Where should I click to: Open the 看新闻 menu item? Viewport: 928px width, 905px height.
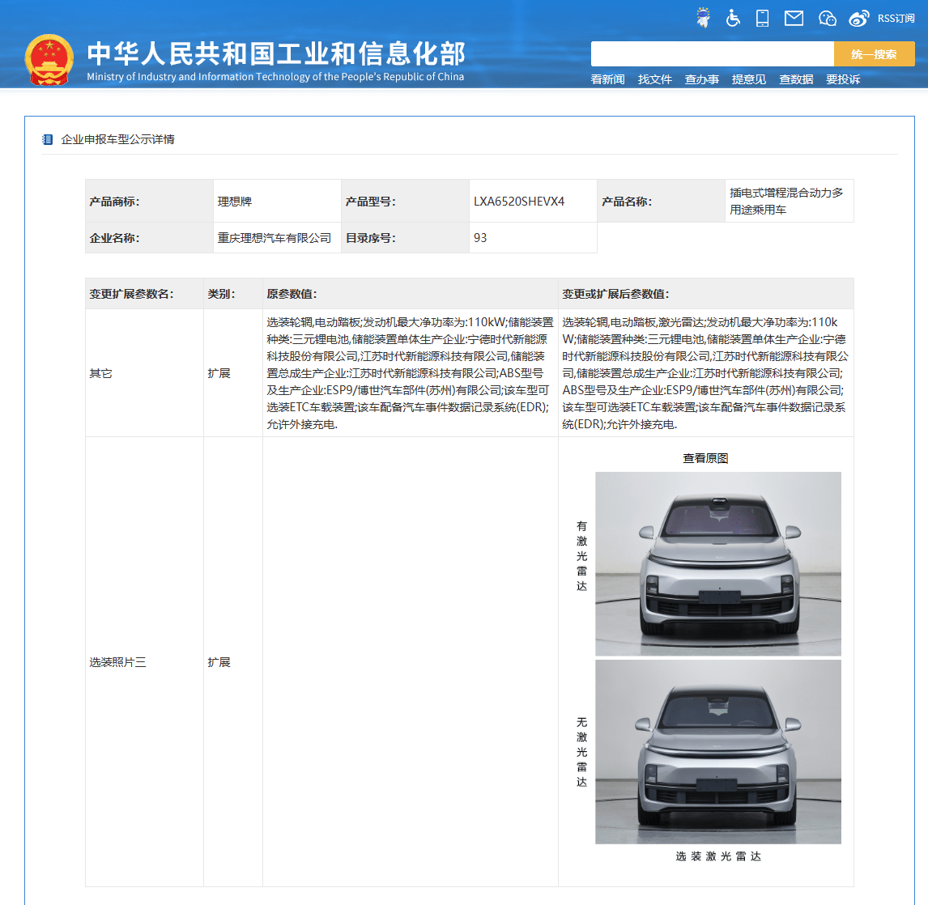(607, 79)
